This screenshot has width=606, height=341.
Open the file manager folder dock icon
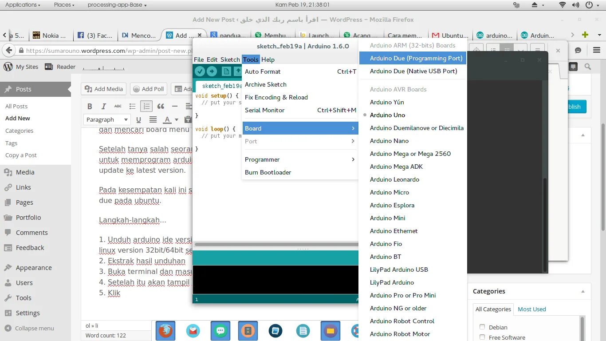coord(331,331)
